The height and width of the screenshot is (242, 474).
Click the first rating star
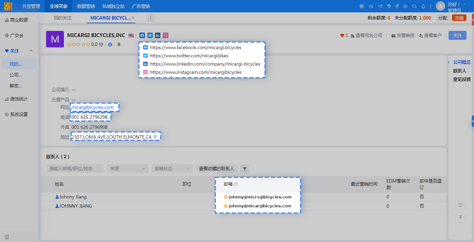point(69,44)
